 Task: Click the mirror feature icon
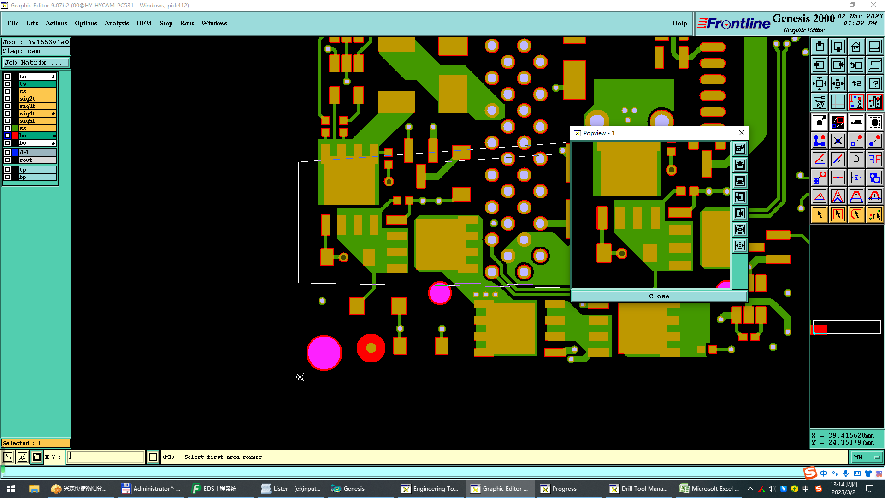[874, 159]
